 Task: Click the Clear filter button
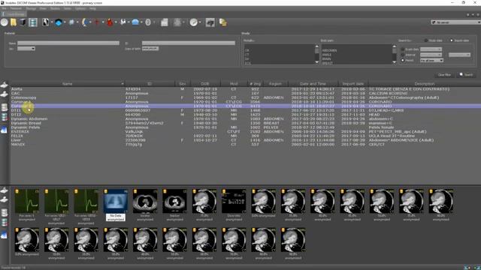[x=444, y=75]
